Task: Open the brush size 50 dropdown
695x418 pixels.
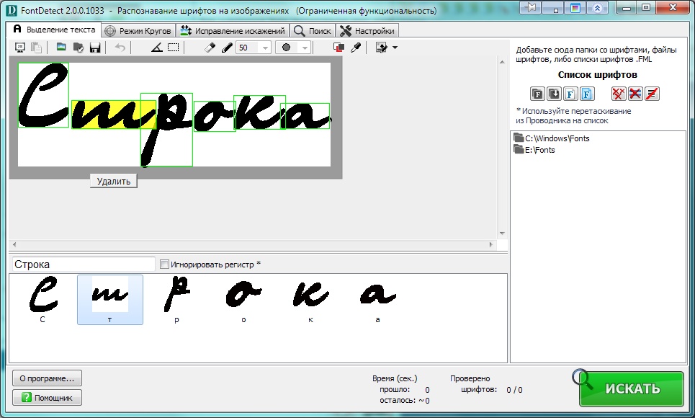Action: [264, 48]
